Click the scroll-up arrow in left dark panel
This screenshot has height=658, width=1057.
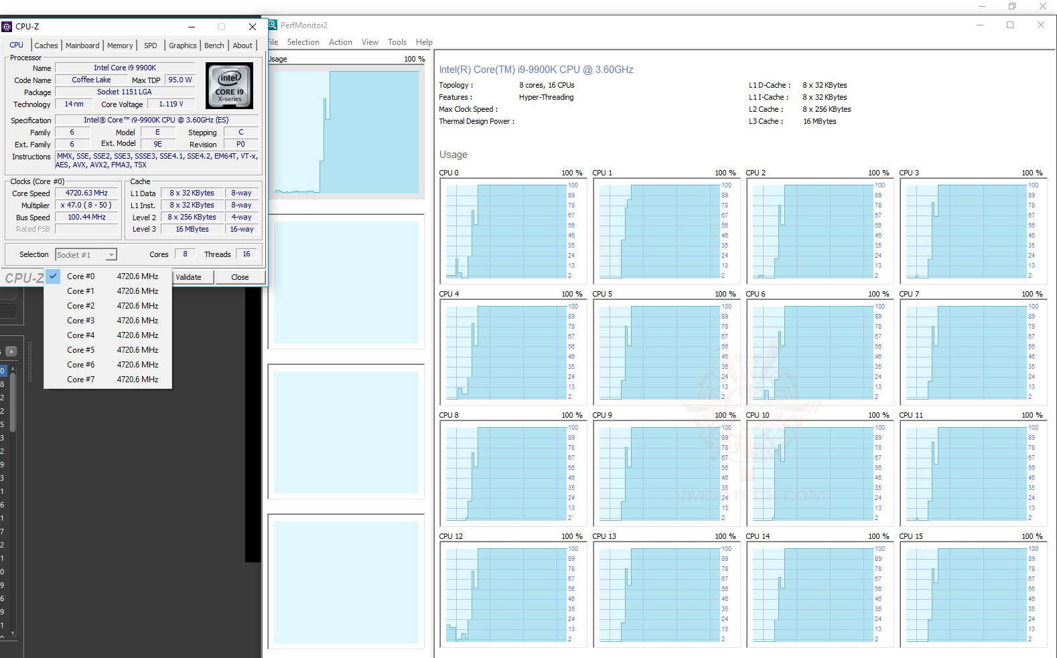pos(13,369)
